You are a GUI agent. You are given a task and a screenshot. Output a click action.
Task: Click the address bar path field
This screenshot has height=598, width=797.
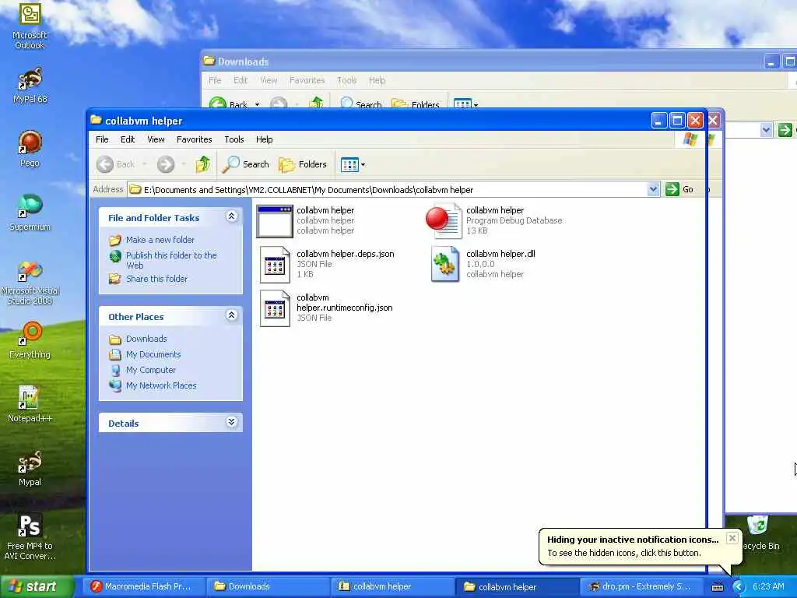[388, 190]
